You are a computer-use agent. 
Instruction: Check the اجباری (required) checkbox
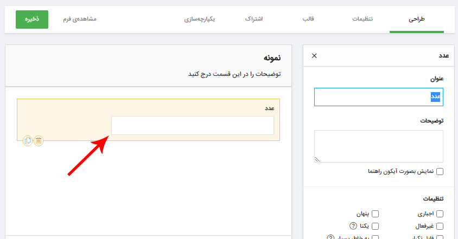[440, 214]
